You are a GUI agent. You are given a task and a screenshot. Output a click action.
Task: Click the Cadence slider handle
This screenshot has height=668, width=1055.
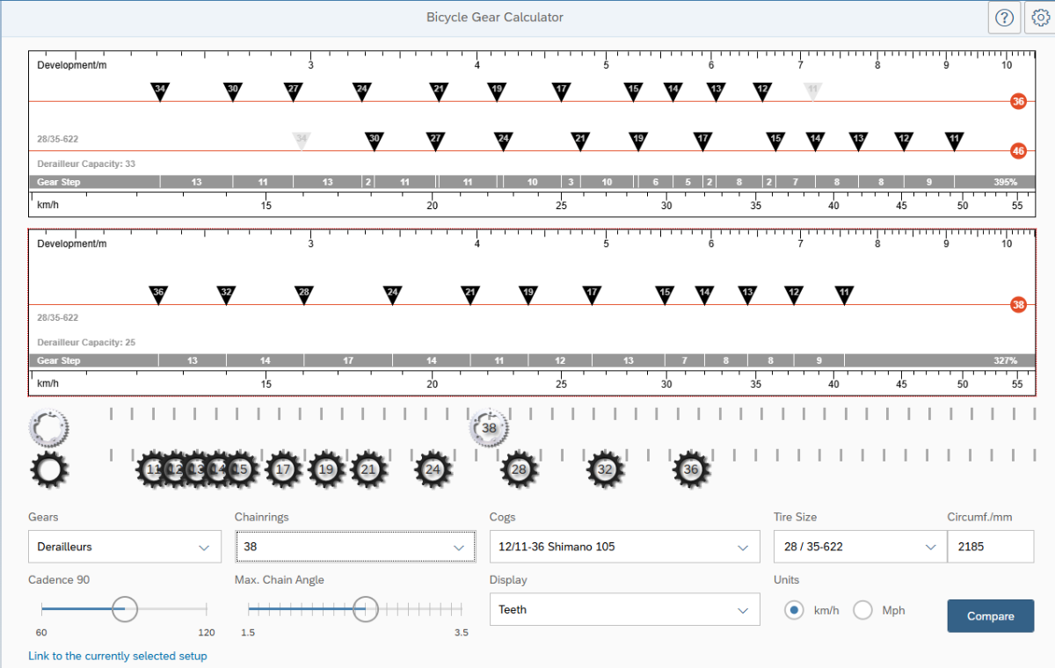[125, 608]
